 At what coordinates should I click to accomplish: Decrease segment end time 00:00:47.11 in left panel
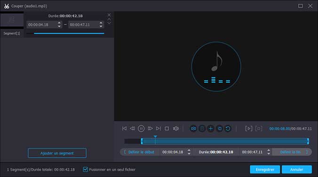coord(101,26)
